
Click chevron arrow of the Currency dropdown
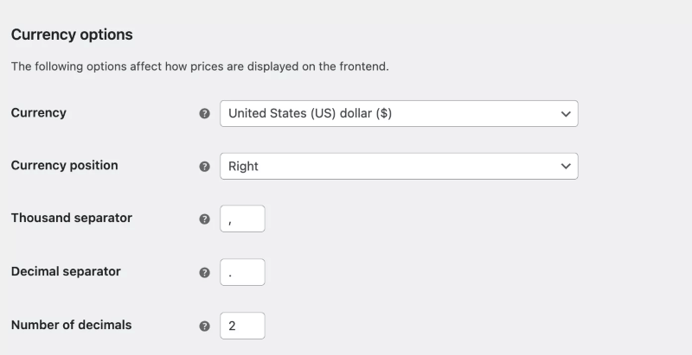tap(566, 113)
